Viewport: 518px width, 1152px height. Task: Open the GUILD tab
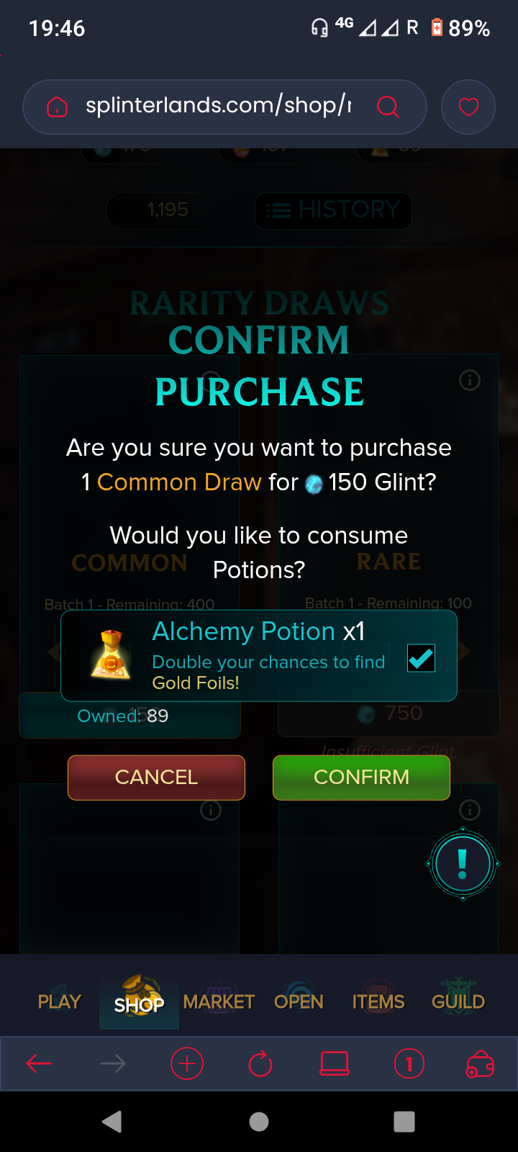point(458,1002)
